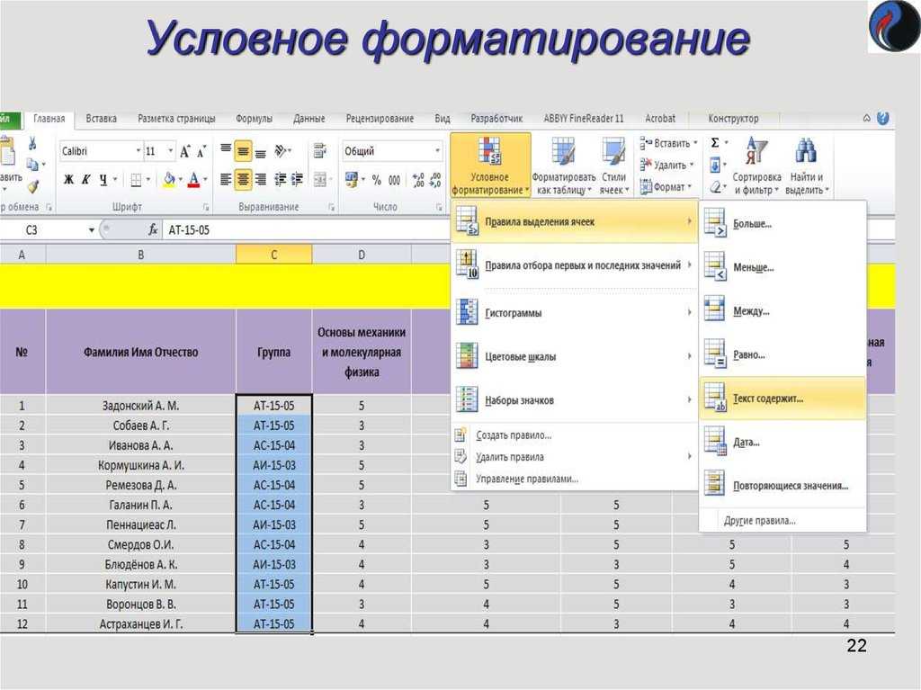Open the Общий number format dropdown

(438, 151)
